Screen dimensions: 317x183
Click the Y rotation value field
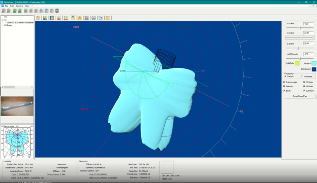point(308,33)
